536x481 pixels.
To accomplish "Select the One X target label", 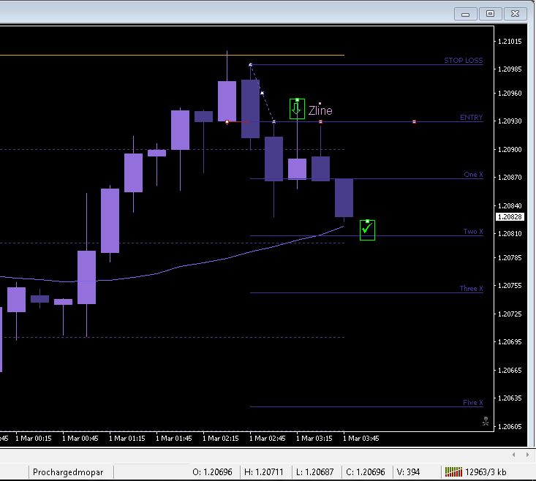I will coord(473,175).
